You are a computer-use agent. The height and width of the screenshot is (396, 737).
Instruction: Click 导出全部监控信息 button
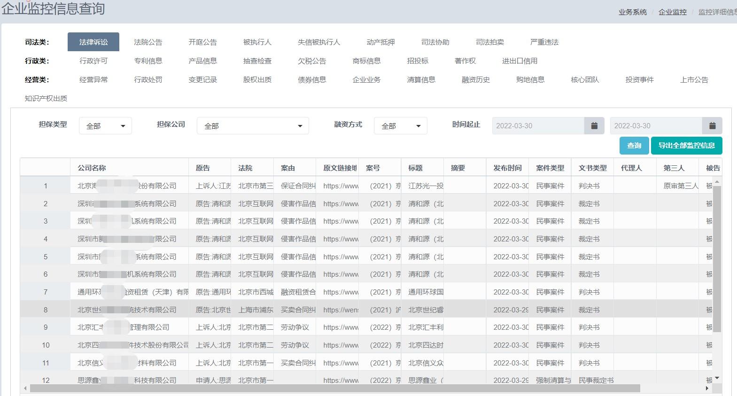[686, 146]
